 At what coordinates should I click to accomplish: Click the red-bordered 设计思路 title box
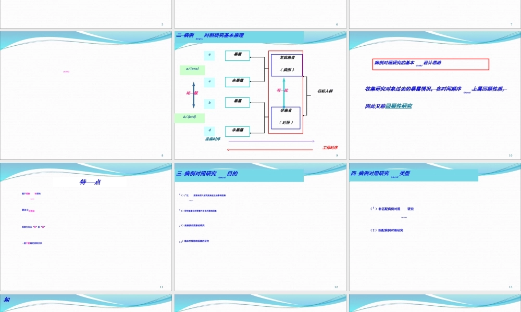coord(431,64)
